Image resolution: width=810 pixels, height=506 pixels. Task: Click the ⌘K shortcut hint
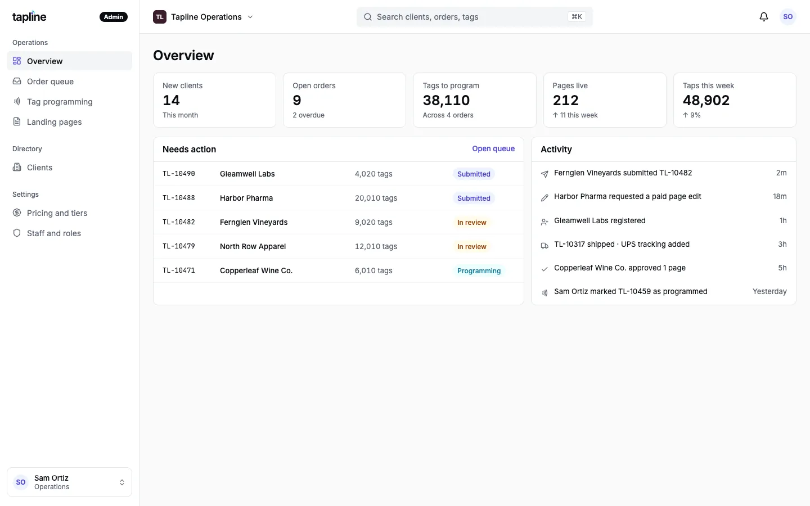(x=577, y=17)
